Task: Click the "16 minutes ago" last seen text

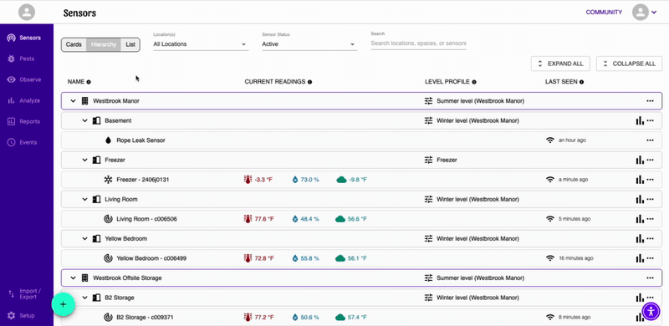Action: pos(576,258)
